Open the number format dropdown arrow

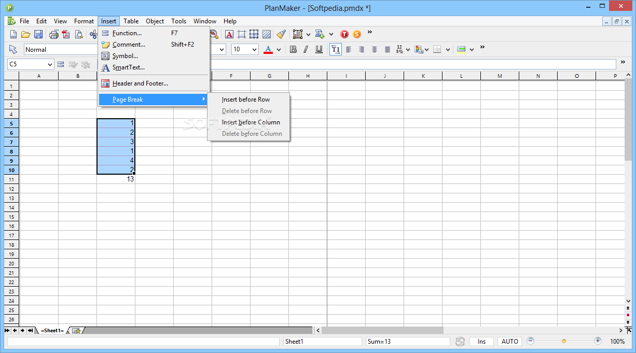pyautogui.click(x=408, y=50)
